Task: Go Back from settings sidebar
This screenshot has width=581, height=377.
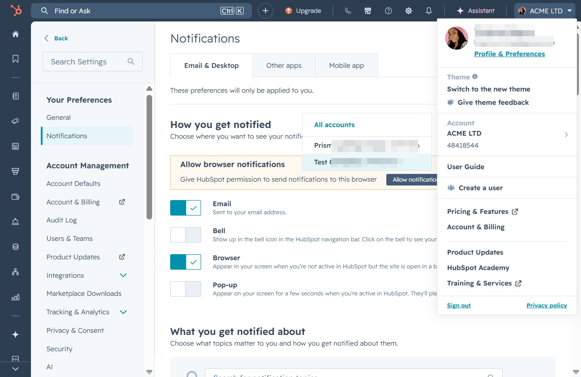Action: [56, 38]
